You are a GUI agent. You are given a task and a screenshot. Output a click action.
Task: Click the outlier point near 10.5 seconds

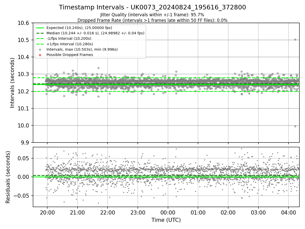pos(295,39)
